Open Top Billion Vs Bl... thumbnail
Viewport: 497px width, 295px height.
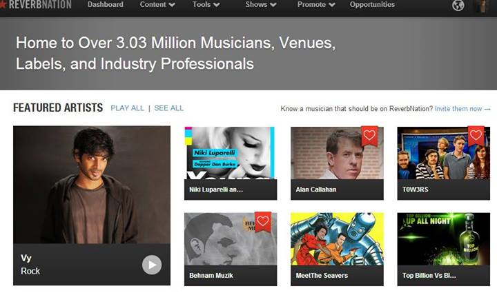(443, 249)
